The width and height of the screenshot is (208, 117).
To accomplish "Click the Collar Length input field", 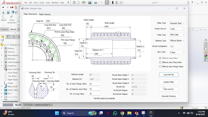I will (89, 24).
